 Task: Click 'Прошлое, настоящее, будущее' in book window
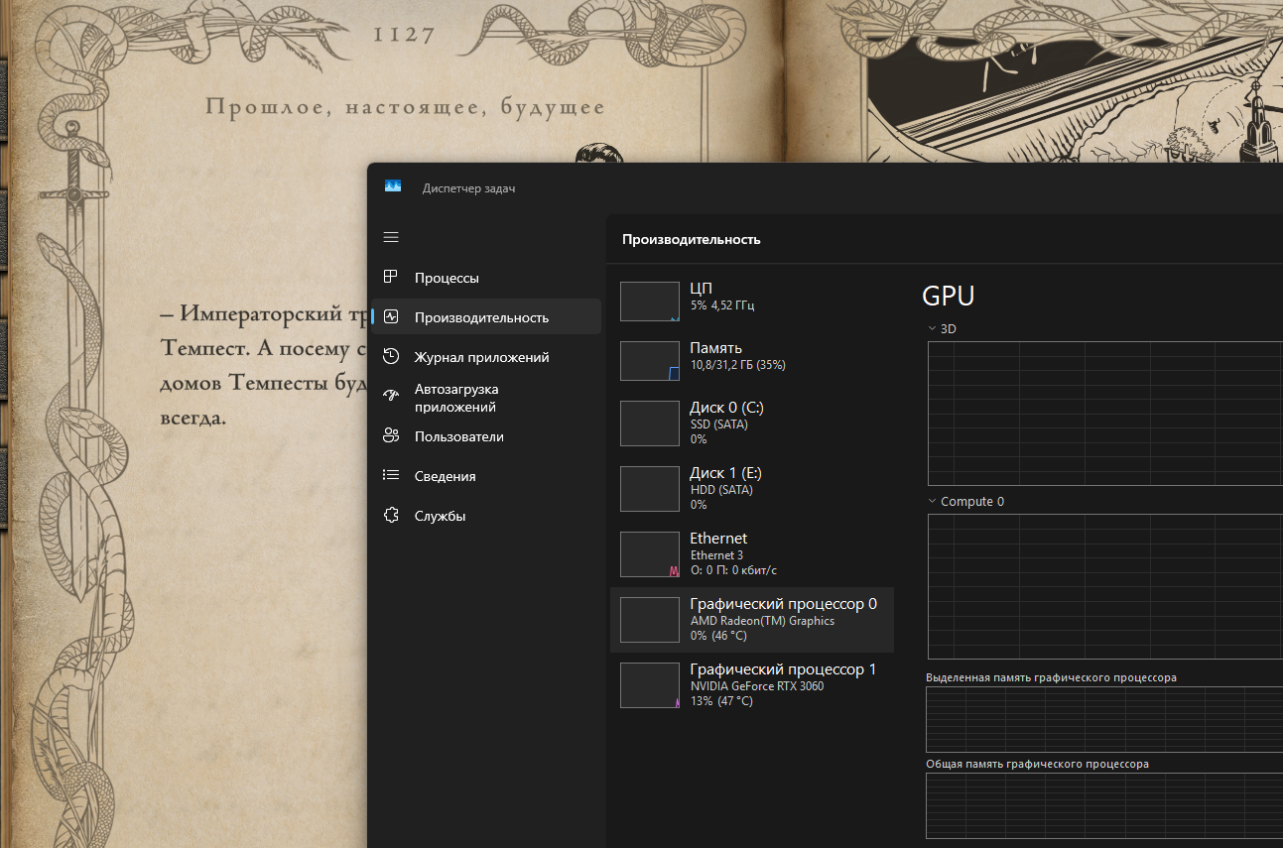click(405, 107)
